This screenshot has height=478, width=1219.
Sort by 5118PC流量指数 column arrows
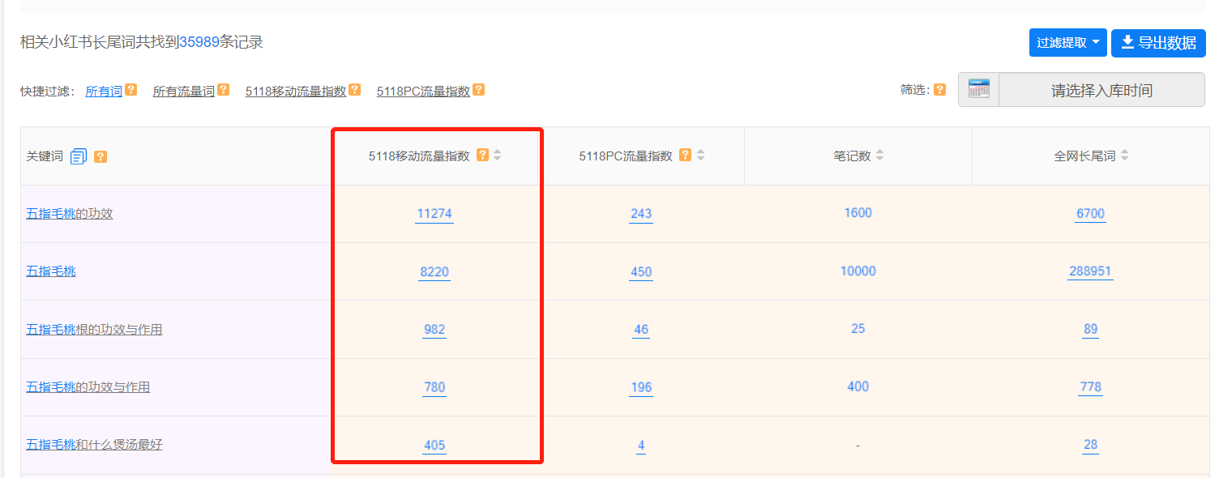pyautogui.click(x=700, y=156)
